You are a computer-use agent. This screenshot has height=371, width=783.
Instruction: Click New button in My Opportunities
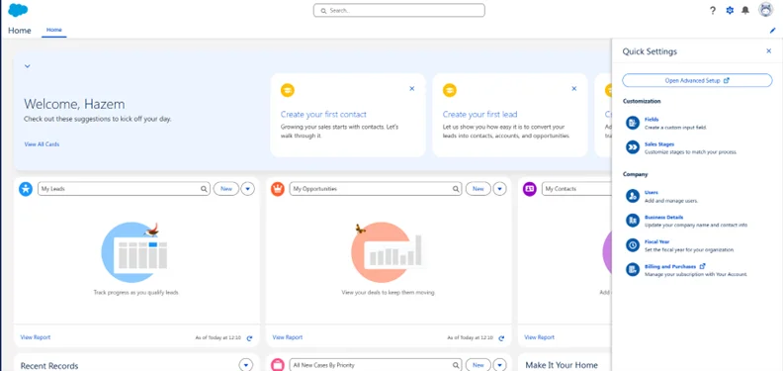point(478,189)
